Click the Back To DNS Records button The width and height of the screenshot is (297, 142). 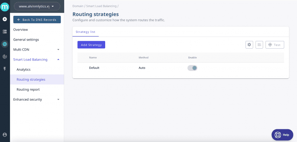pos(37,20)
